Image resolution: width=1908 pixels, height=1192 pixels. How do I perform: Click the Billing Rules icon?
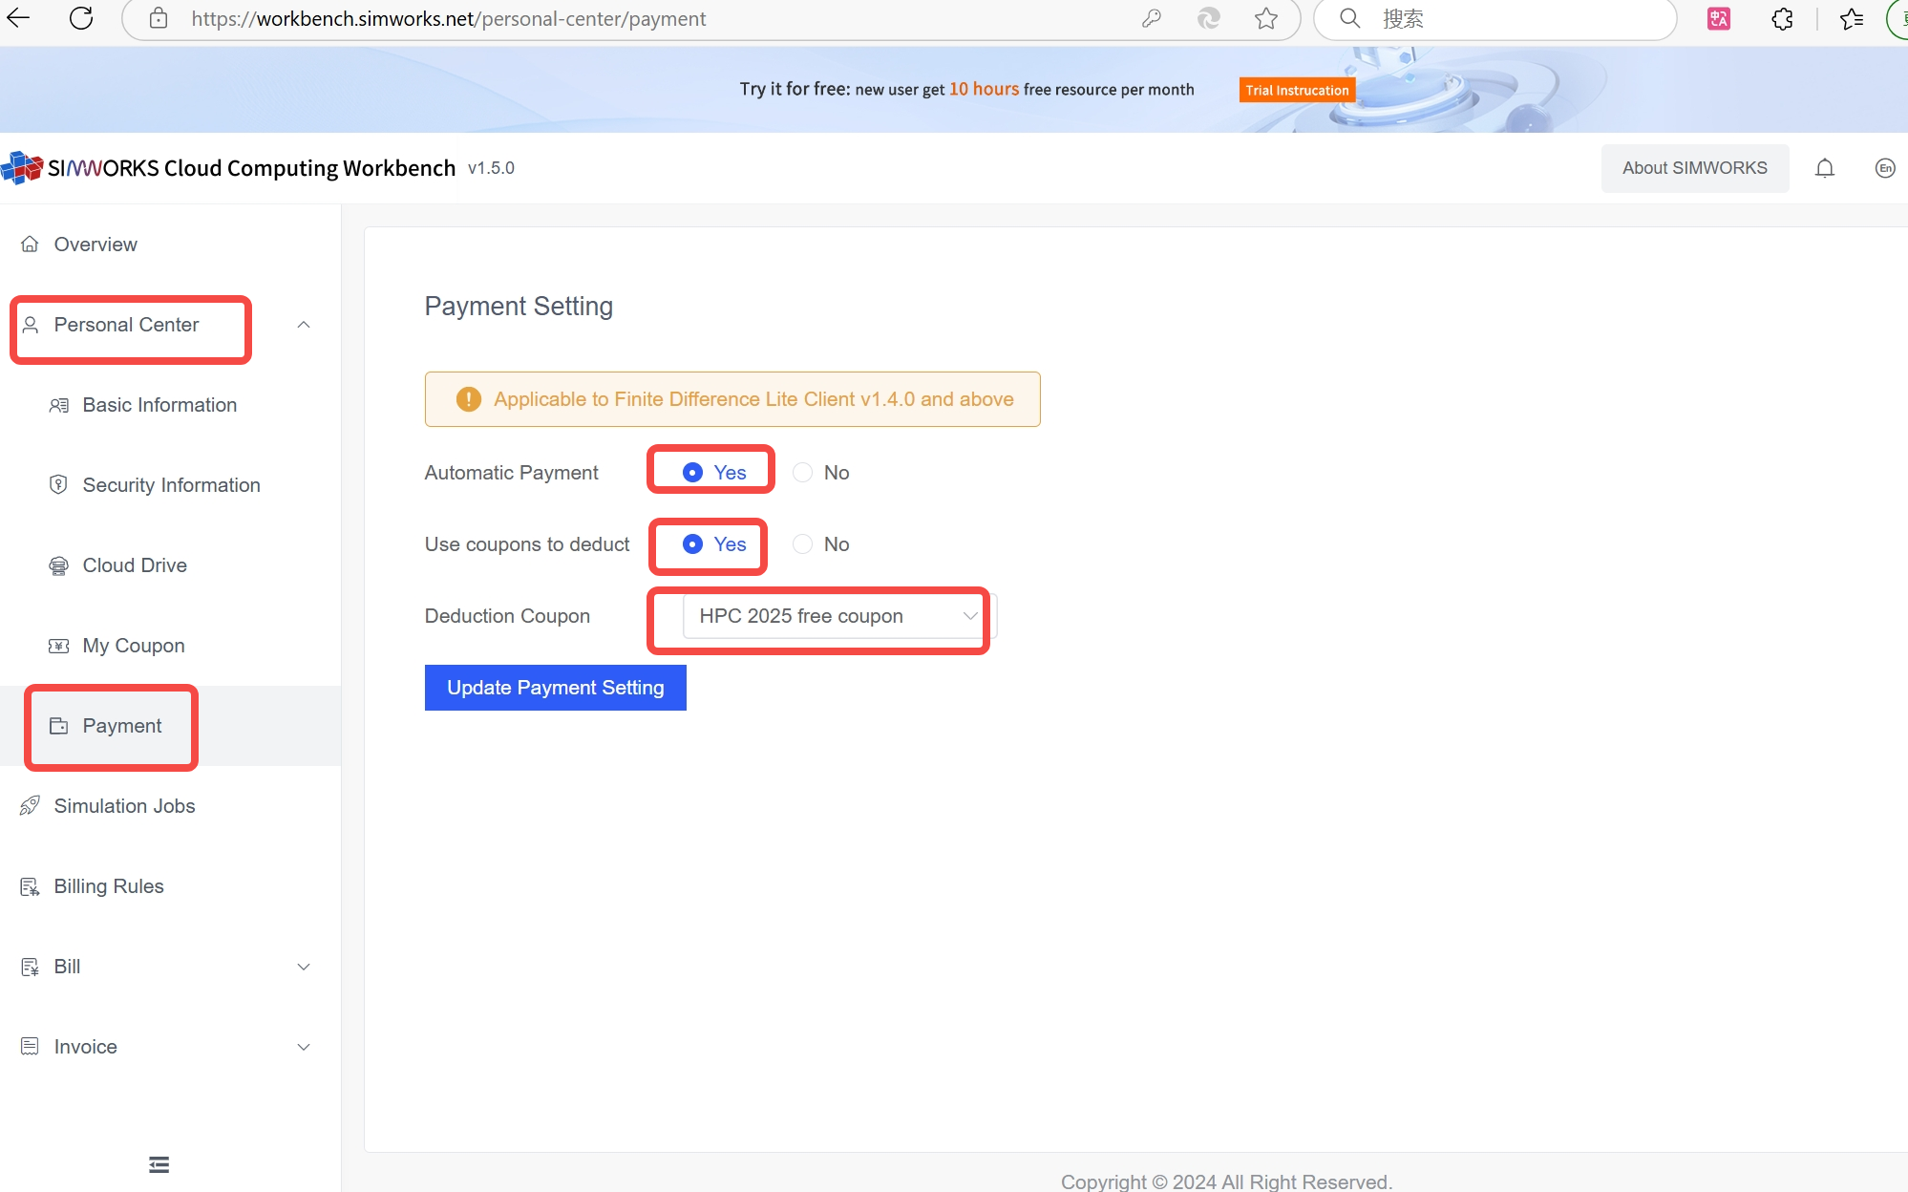coord(31,886)
